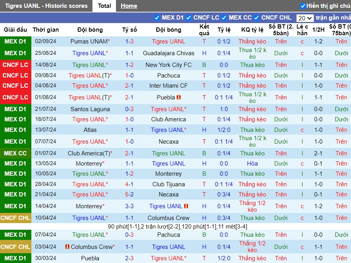The width and height of the screenshot is (351, 263).
Task: Click Tigres UANL header title
Action: point(46,6)
